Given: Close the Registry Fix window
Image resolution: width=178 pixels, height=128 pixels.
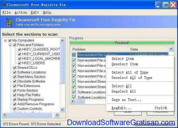Looking at the screenshot, I should pyautogui.click(x=173, y=5).
